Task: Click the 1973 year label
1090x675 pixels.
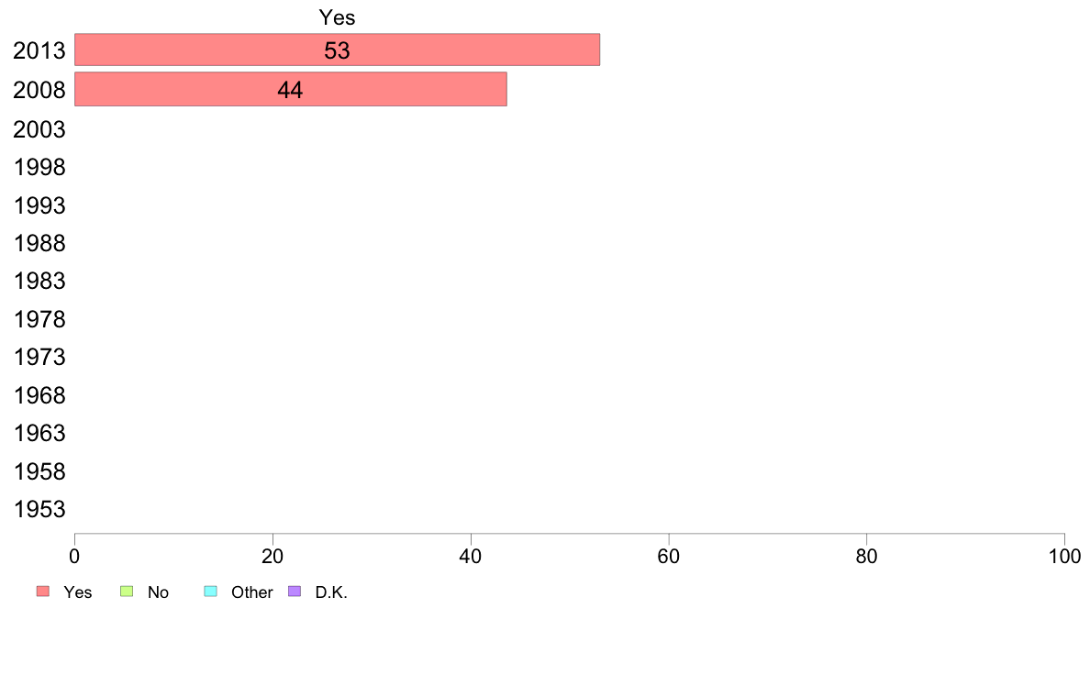Action: (39, 358)
